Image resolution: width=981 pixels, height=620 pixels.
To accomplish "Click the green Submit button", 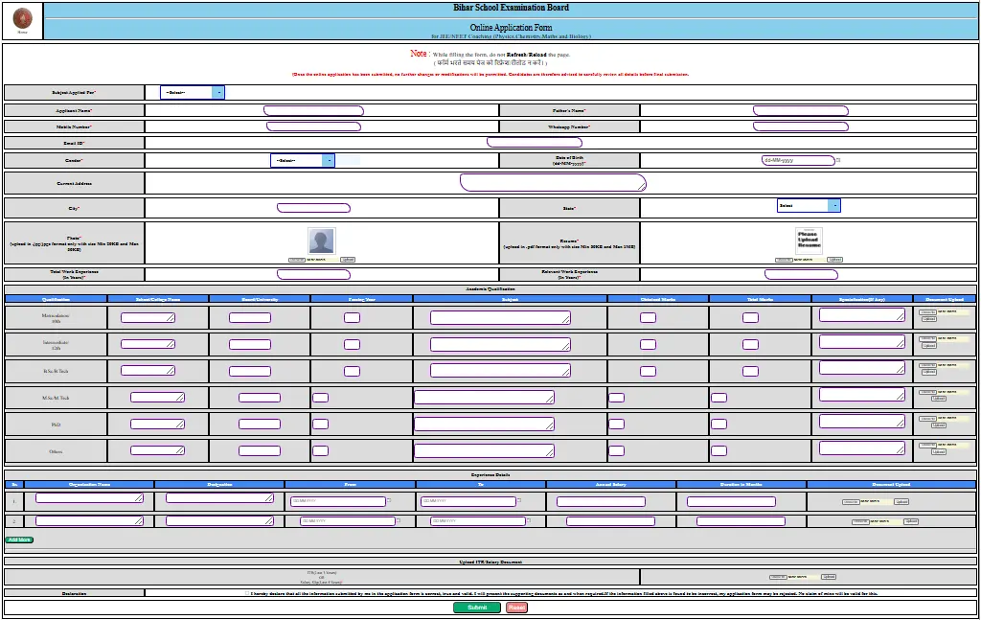I will (477, 608).
